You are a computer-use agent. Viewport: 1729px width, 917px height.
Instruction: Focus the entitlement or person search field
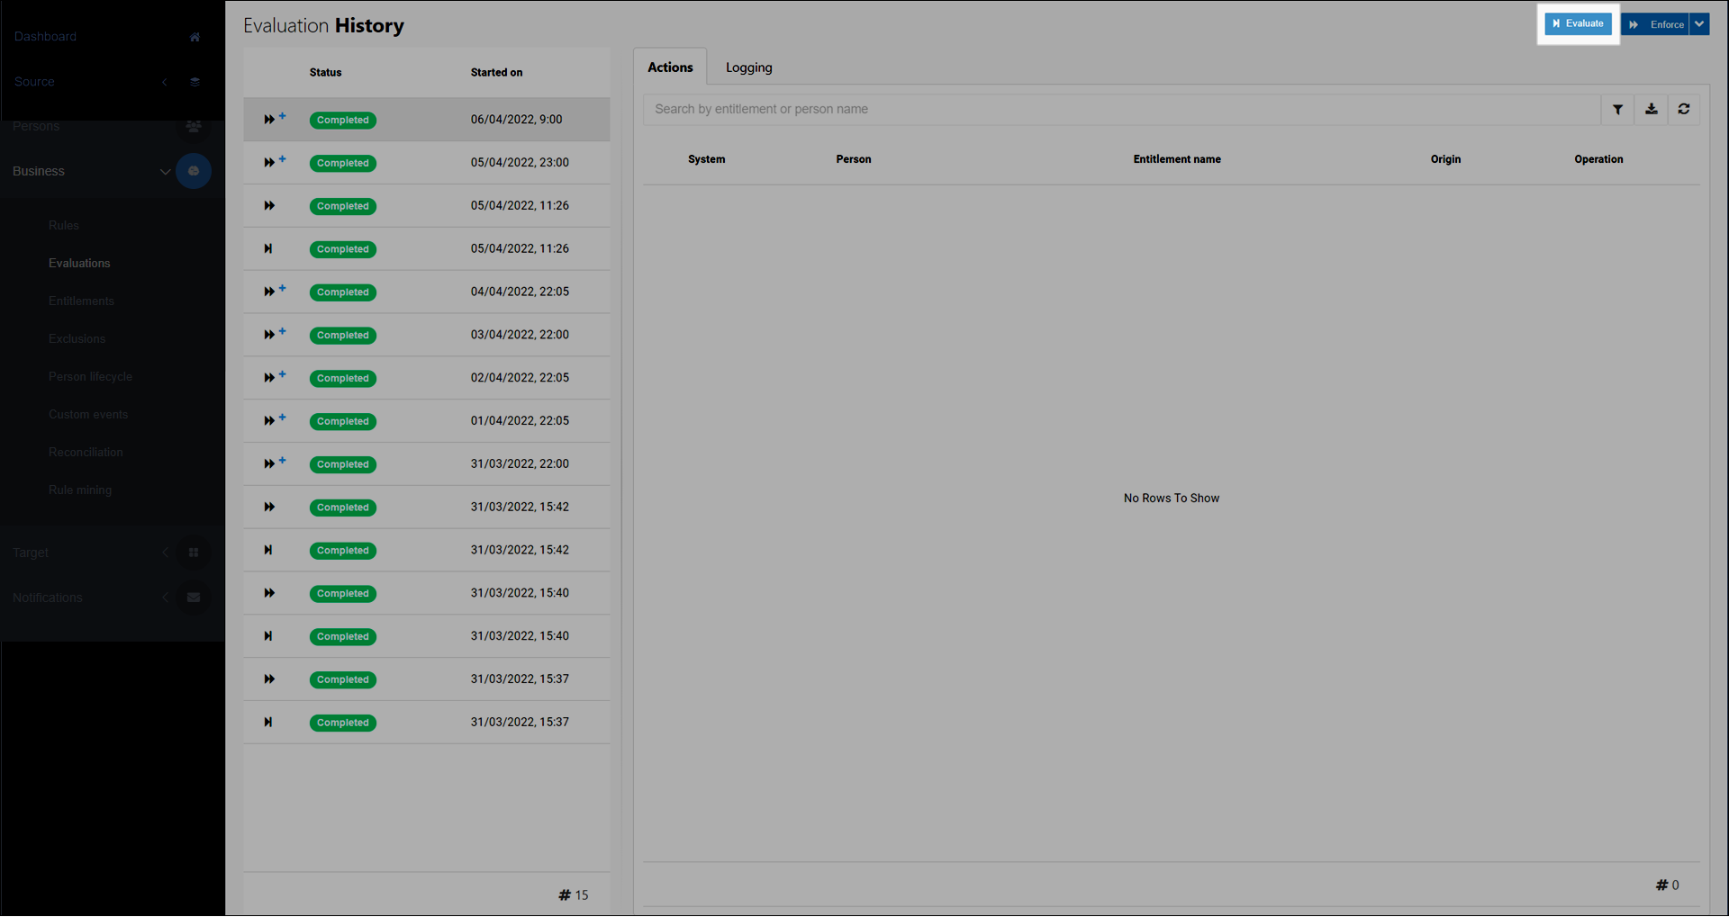1121,110
